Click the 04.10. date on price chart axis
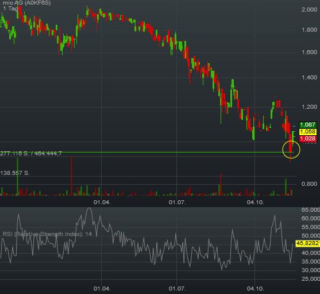Screen dimensions: 320x294 pyautogui.click(x=255, y=203)
